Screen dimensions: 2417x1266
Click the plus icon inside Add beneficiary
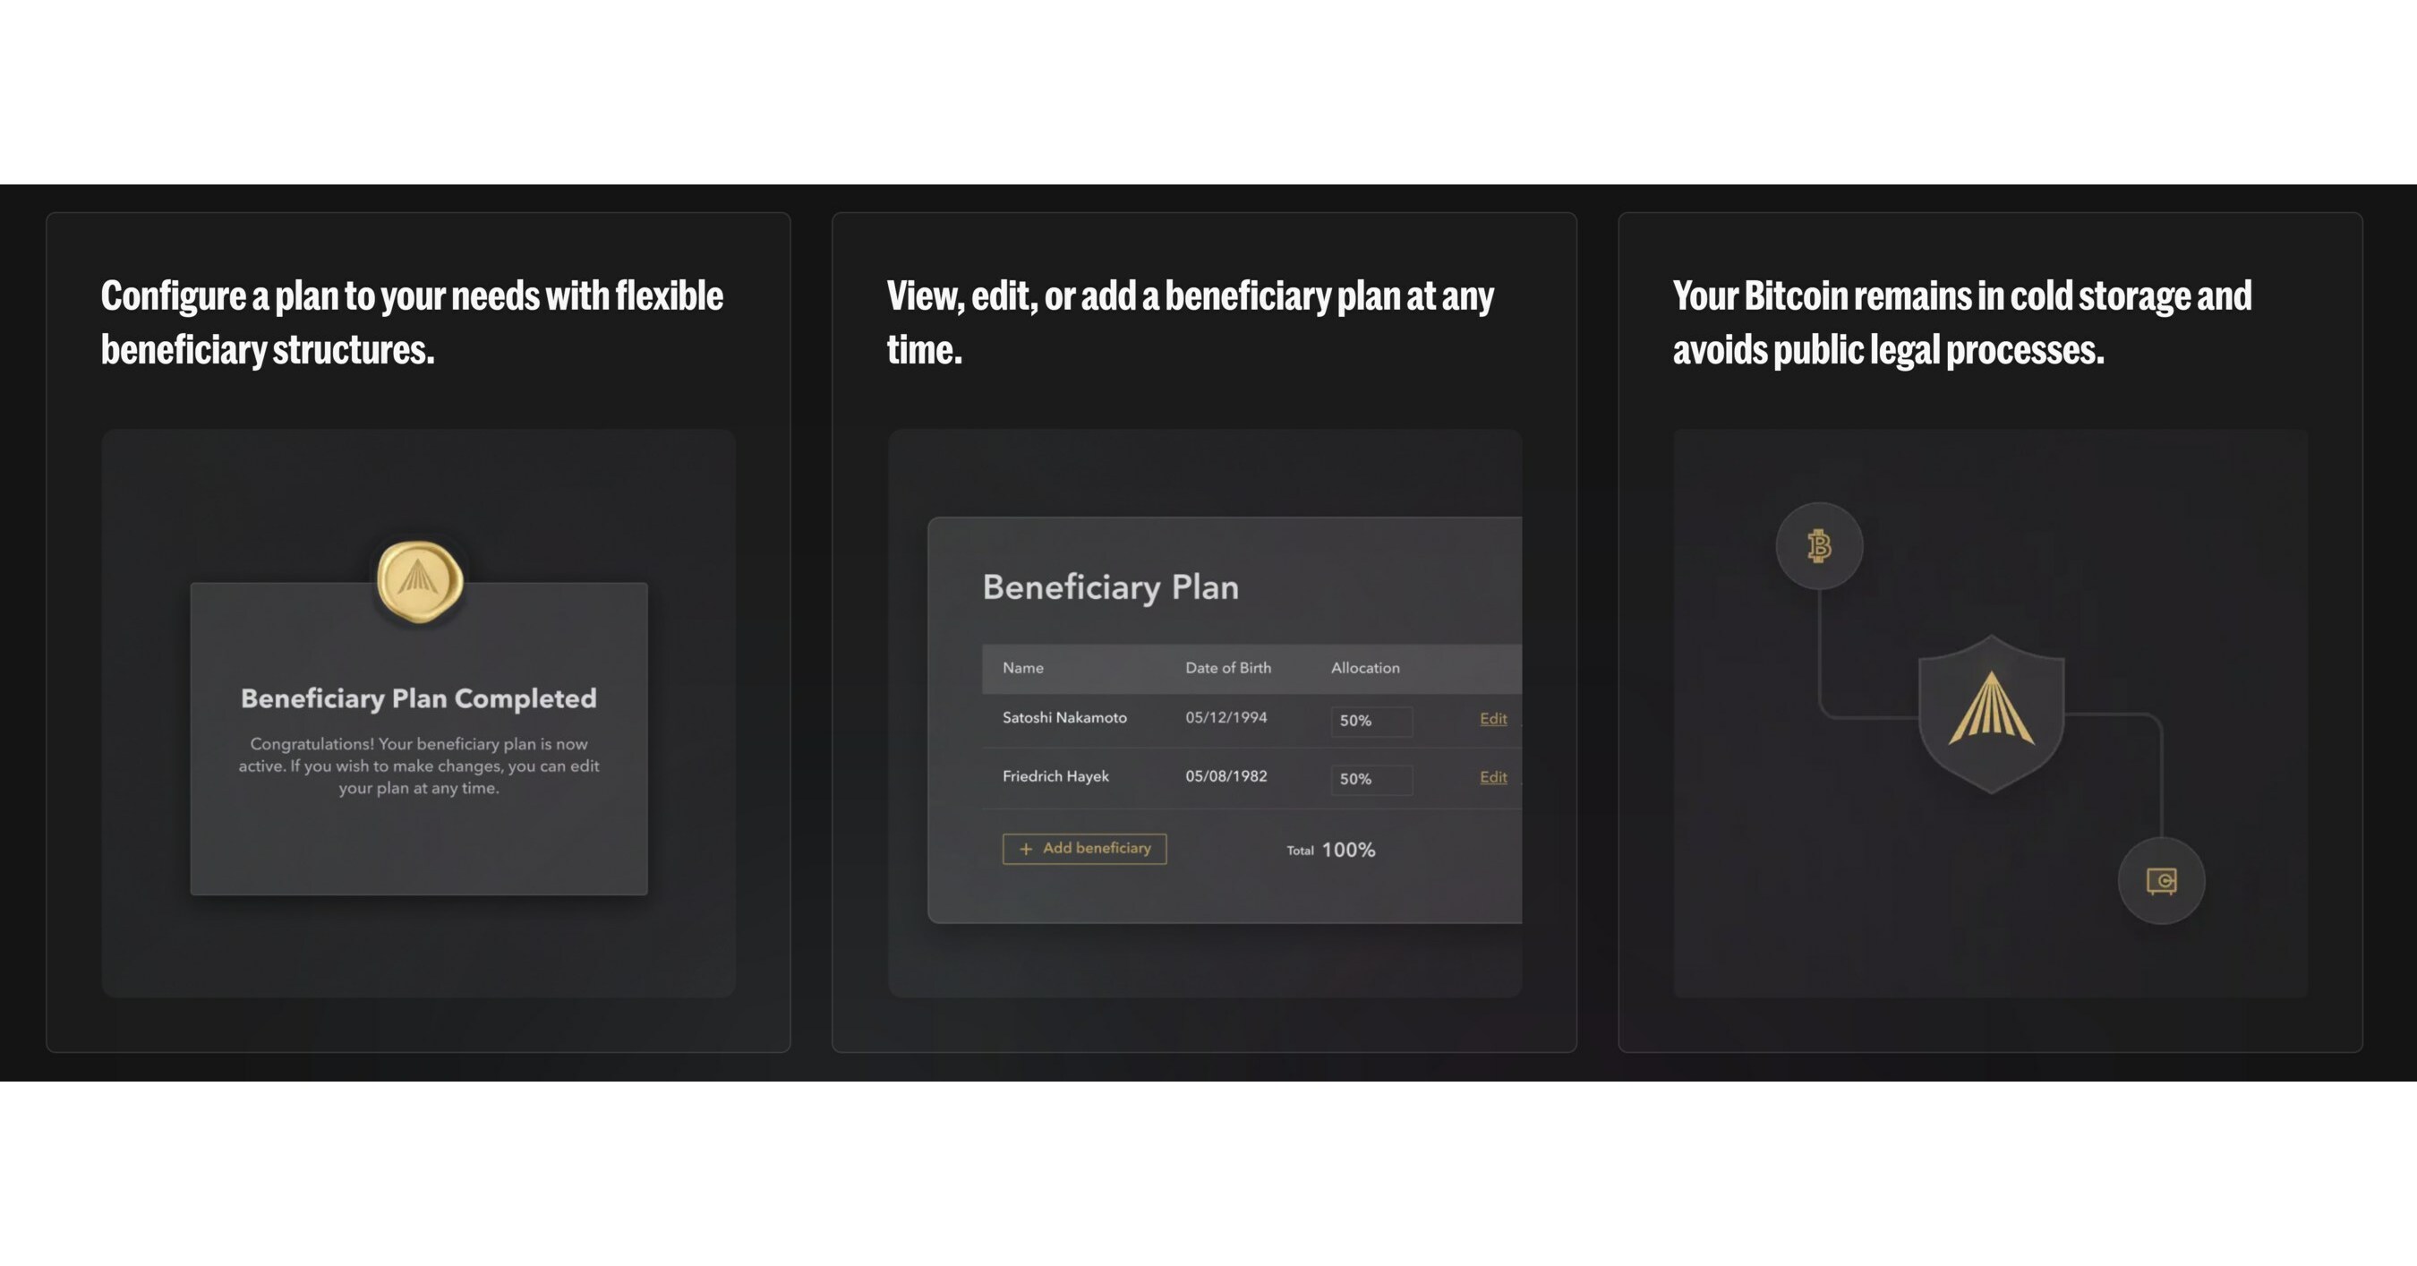coord(1025,850)
